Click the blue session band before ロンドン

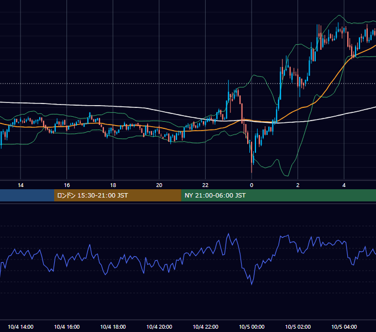coord(27,195)
